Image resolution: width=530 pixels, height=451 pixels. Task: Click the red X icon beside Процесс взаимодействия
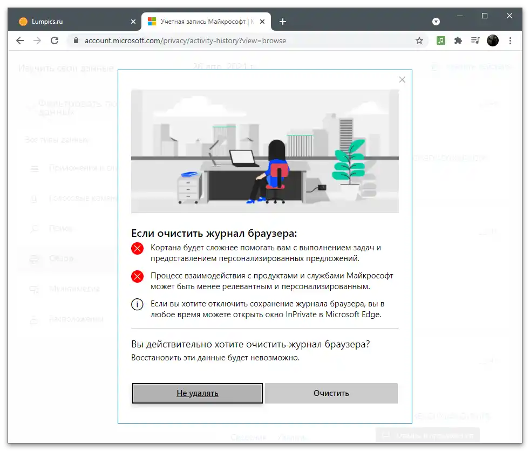click(137, 276)
